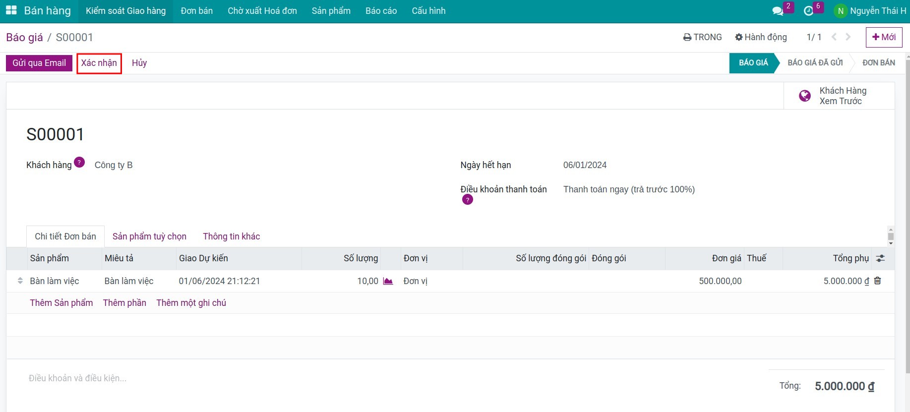Open the chat messages icon
910x412 pixels.
click(778, 11)
